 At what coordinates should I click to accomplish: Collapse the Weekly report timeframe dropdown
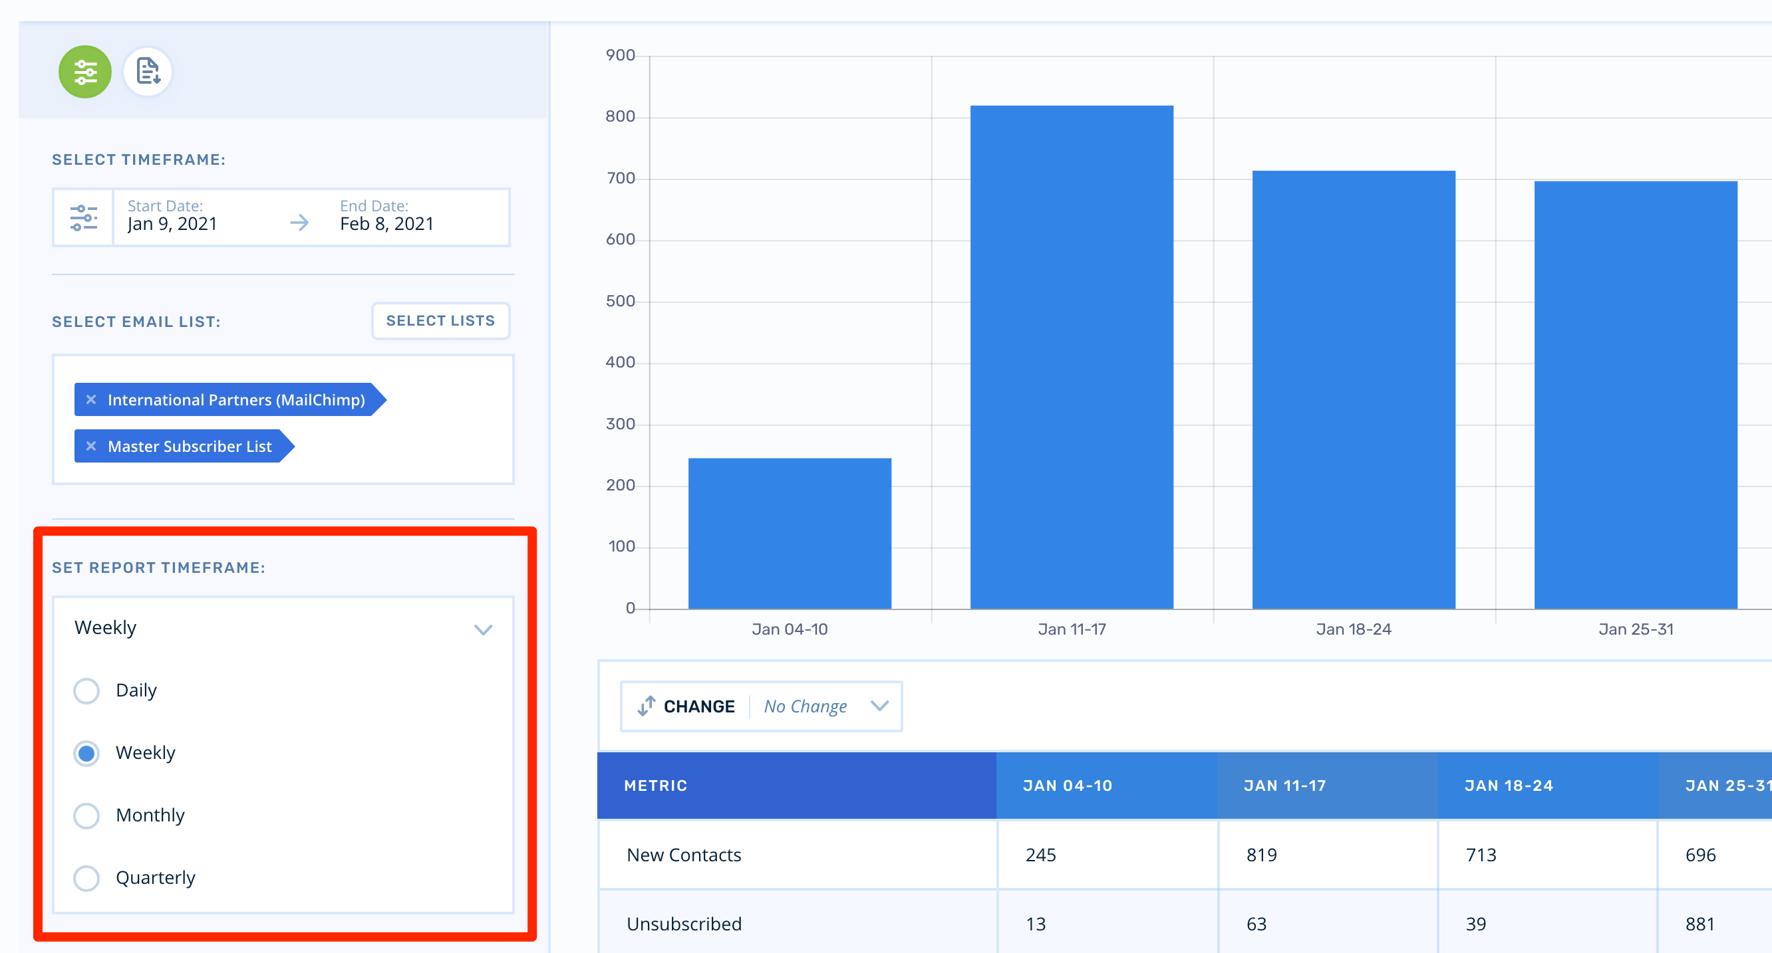[483, 629]
